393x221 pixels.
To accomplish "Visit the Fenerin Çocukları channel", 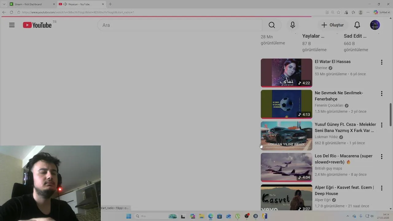I will tap(329, 105).
